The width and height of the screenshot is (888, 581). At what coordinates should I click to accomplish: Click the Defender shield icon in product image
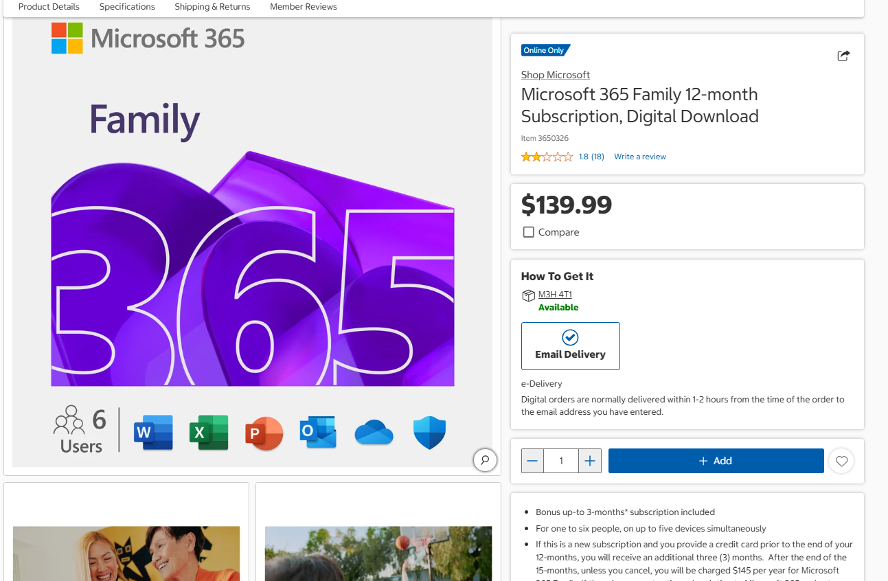coord(430,433)
